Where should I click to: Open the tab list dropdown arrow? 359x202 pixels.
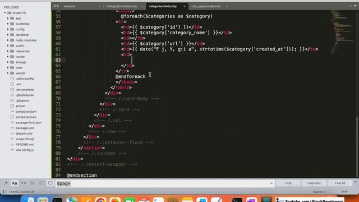(355, 6)
